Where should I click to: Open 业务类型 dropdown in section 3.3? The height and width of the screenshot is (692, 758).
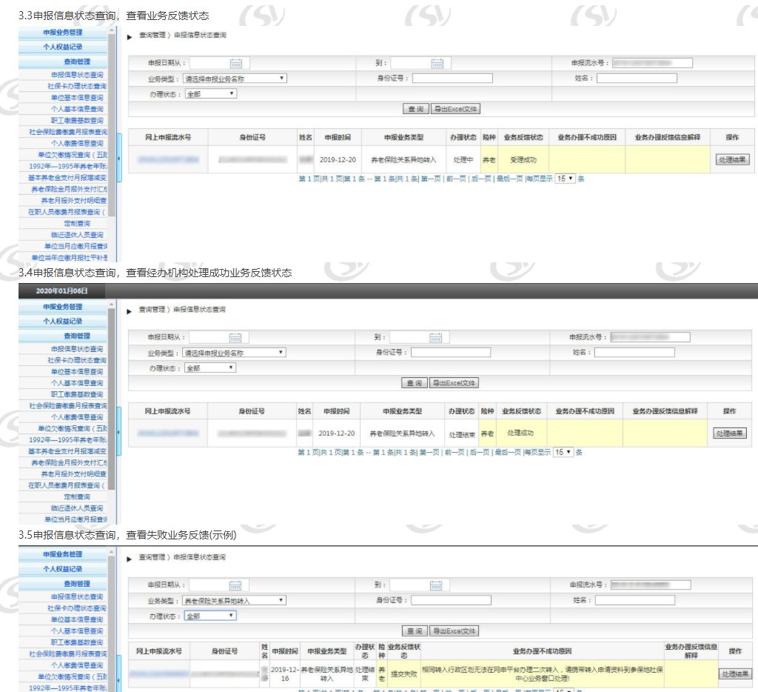click(235, 79)
